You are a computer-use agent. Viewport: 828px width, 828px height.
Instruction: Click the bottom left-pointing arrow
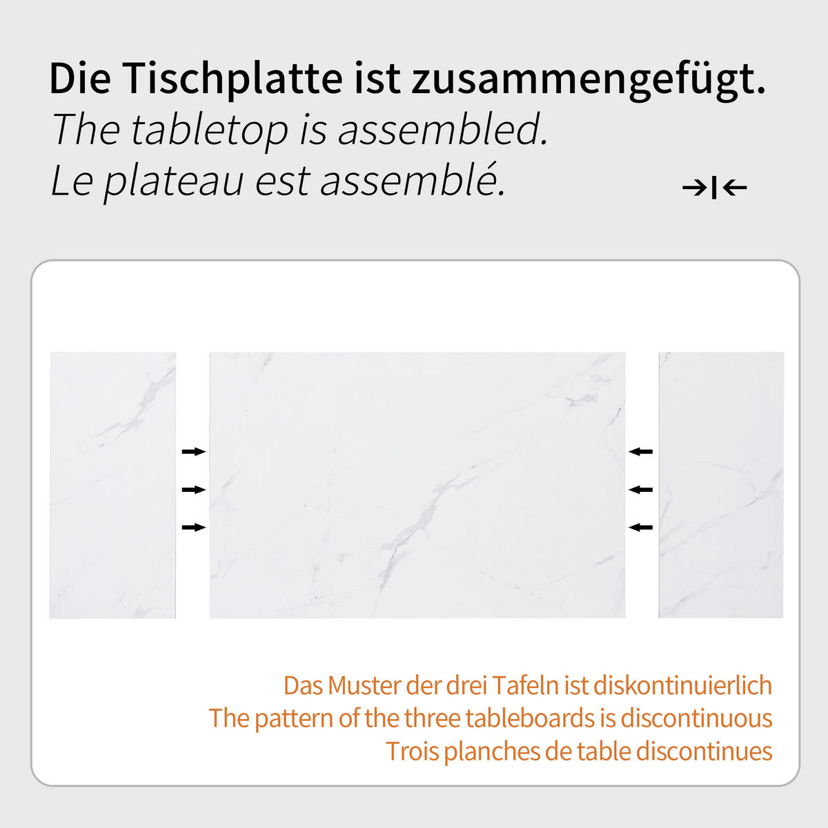pyautogui.click(x=640, y=527)
